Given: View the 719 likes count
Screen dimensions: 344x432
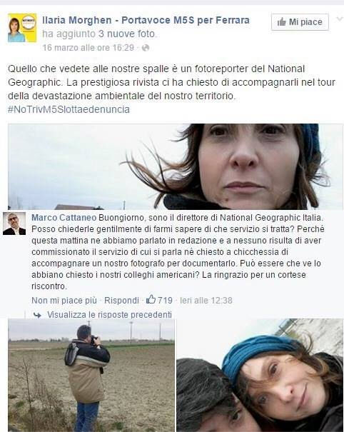Looking at the screenshot, I should click(165, 301).
